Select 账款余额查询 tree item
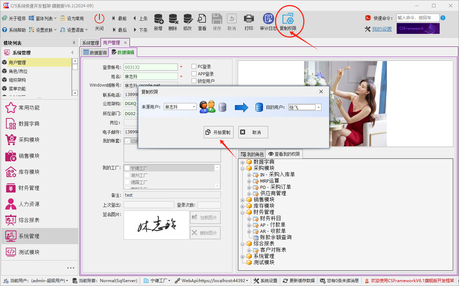This screenshot has width=459, height=286. pyautogui.click(x=276, y=237)
